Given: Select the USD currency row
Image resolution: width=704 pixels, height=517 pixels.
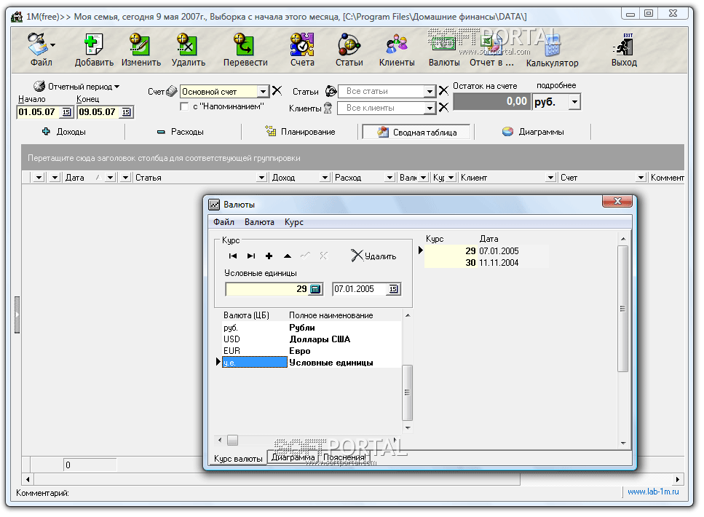Looking at the screenshot, I should [312, 339].
